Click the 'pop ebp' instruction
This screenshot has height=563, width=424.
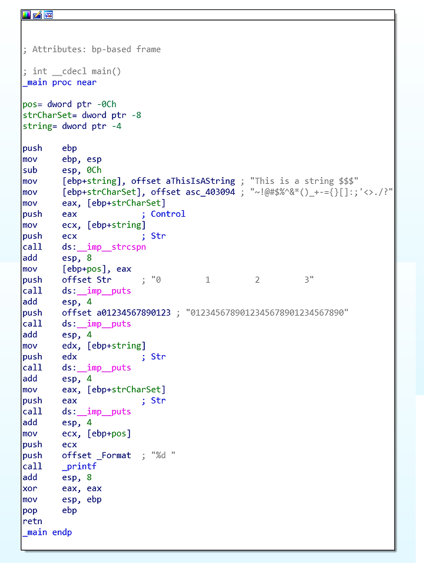click(49, 510)
